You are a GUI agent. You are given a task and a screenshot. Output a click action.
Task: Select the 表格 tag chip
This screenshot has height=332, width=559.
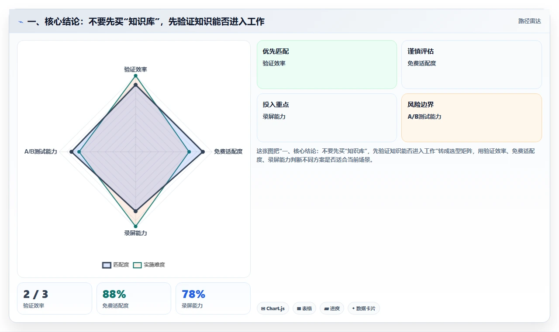304,308
